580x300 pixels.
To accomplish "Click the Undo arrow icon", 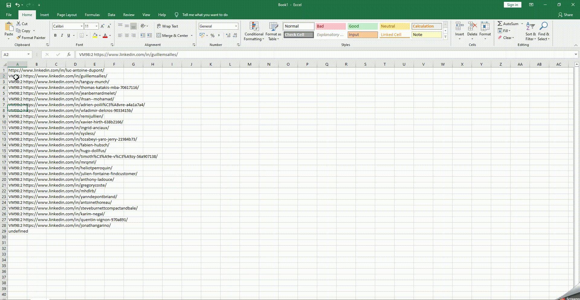I will point(18,5).
